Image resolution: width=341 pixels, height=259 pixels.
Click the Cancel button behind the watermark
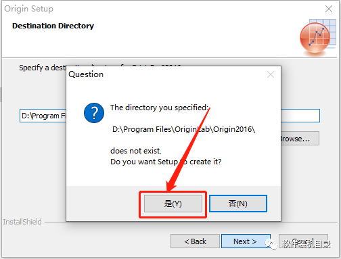coord(304,241)
